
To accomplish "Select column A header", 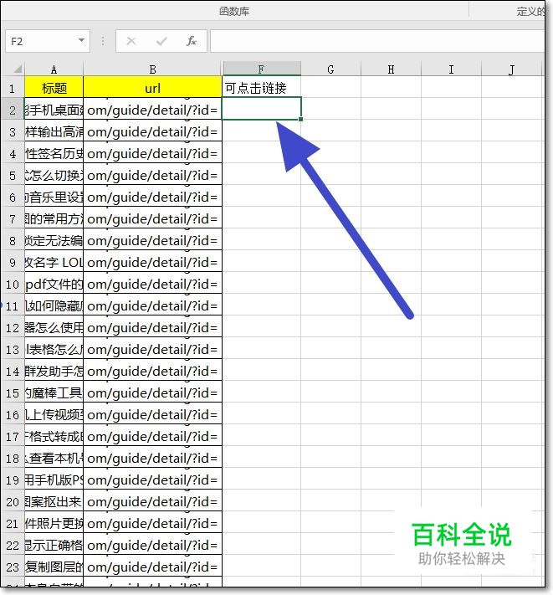I will [x=54, y=69].
